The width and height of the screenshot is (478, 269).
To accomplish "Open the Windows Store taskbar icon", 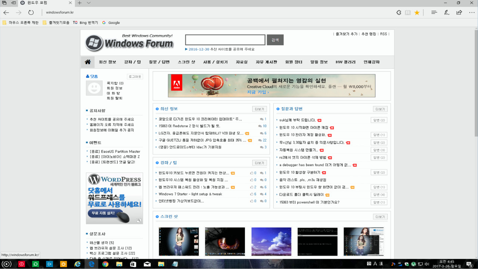I will tap(133, 264).
